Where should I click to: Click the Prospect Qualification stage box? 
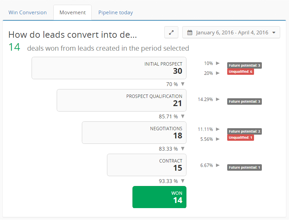[121, 100]
